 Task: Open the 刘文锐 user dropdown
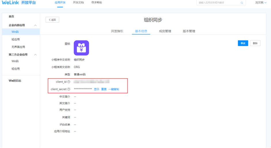point(261,3)
